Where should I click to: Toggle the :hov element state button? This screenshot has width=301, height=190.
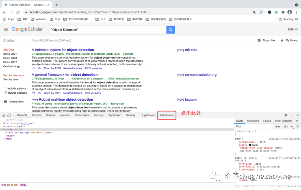[x=277, y=127]
